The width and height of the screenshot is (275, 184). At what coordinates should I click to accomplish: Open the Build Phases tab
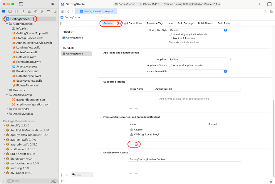[205, 23]
